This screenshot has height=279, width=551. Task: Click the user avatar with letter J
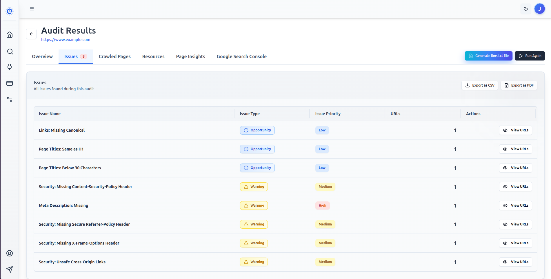(x=539, y=9)
